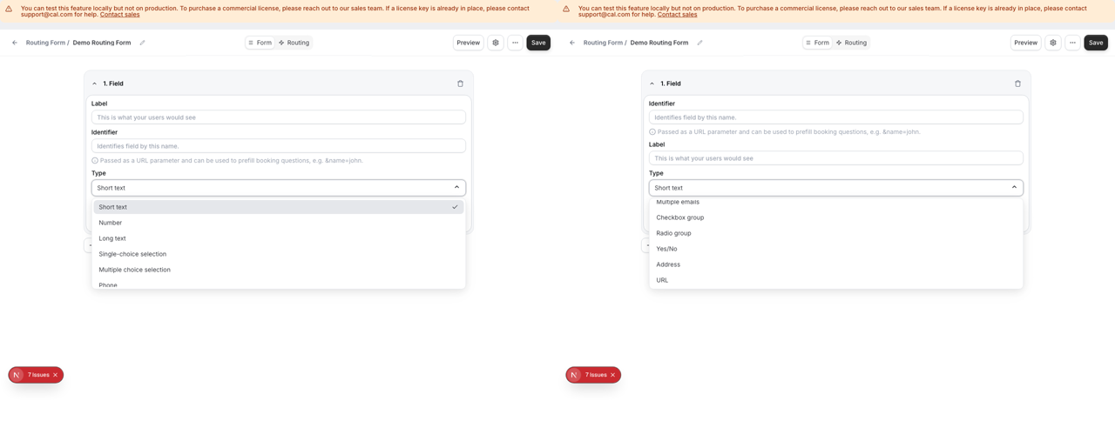Click the pencil edit icon in the left form's header
Viewport: 1115px width, 421px height.
coord(143,43)
